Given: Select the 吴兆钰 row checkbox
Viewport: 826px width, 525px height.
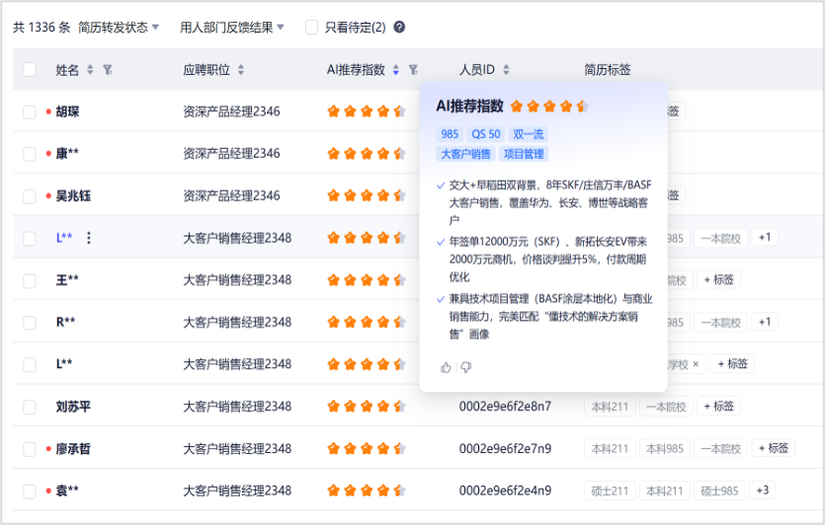Looking at the screenshot, I should 30,195.
